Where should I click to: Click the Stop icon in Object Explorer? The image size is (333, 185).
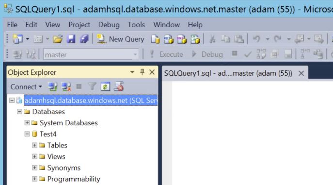coord(79,86)
